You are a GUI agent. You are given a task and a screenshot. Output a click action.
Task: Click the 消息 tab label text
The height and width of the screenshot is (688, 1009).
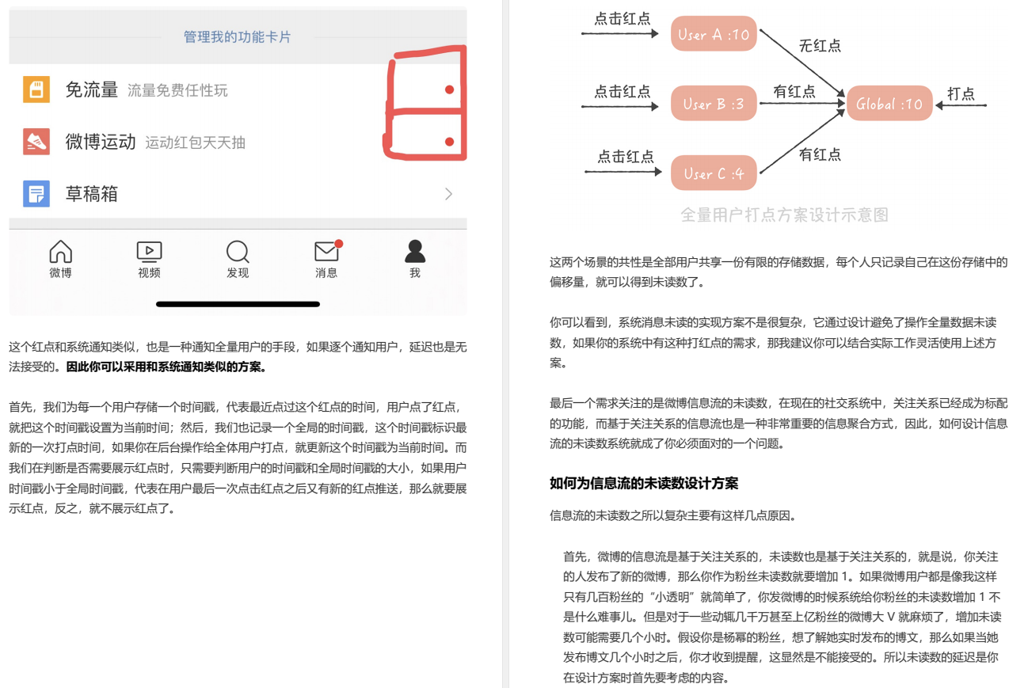tap(326, 273)
